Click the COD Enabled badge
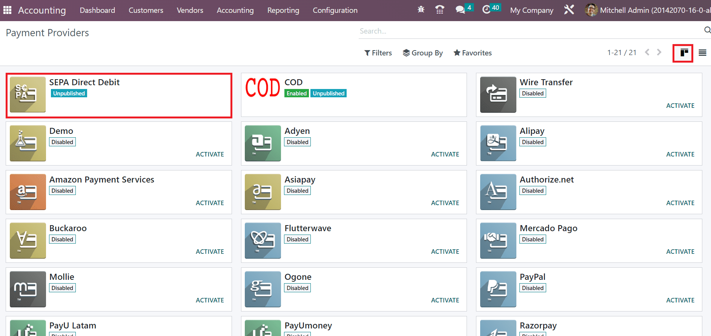 pos(296,93)
